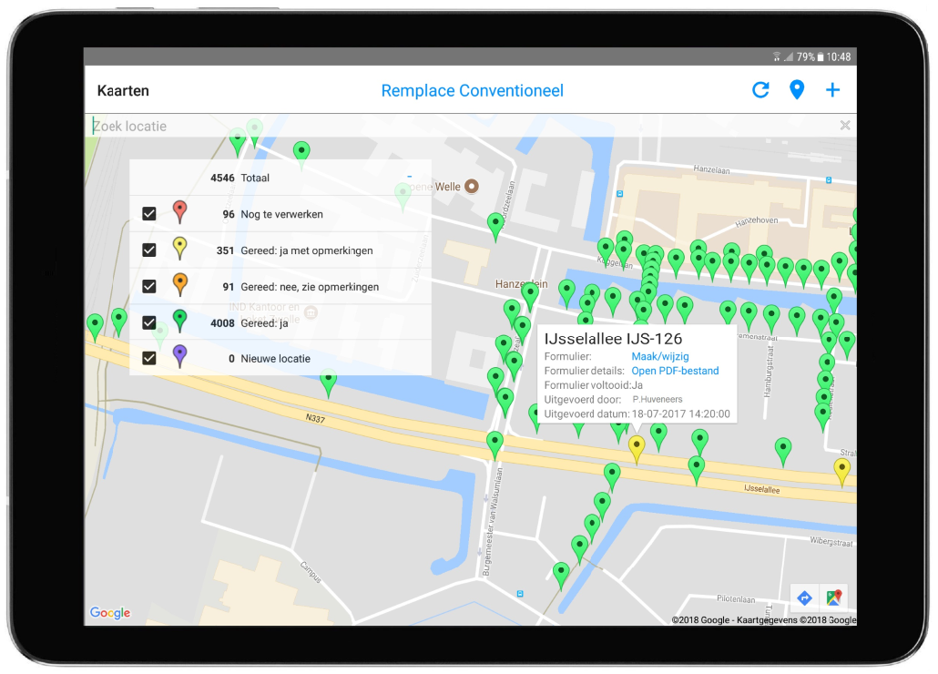
Task: Click red pin icon in legend
Action: pos(180,212)
